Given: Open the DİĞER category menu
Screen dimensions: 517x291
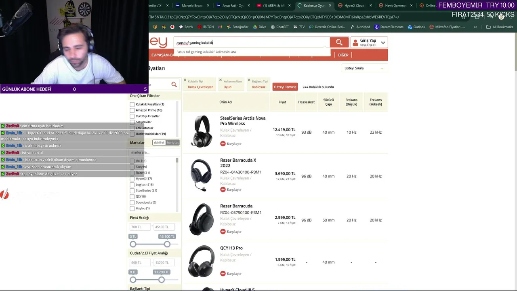Looking at the screenshot, I should tap(343, 55).
